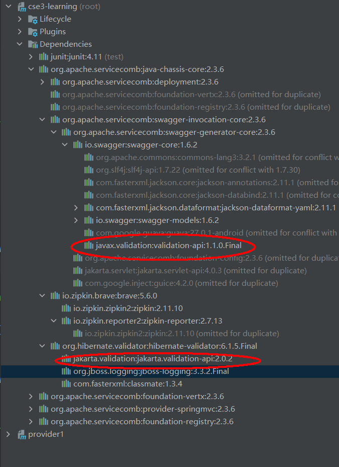The image size is (339, 467).
Task: Click library icon beside deployment:2.3.6
Action: [55, 82]
